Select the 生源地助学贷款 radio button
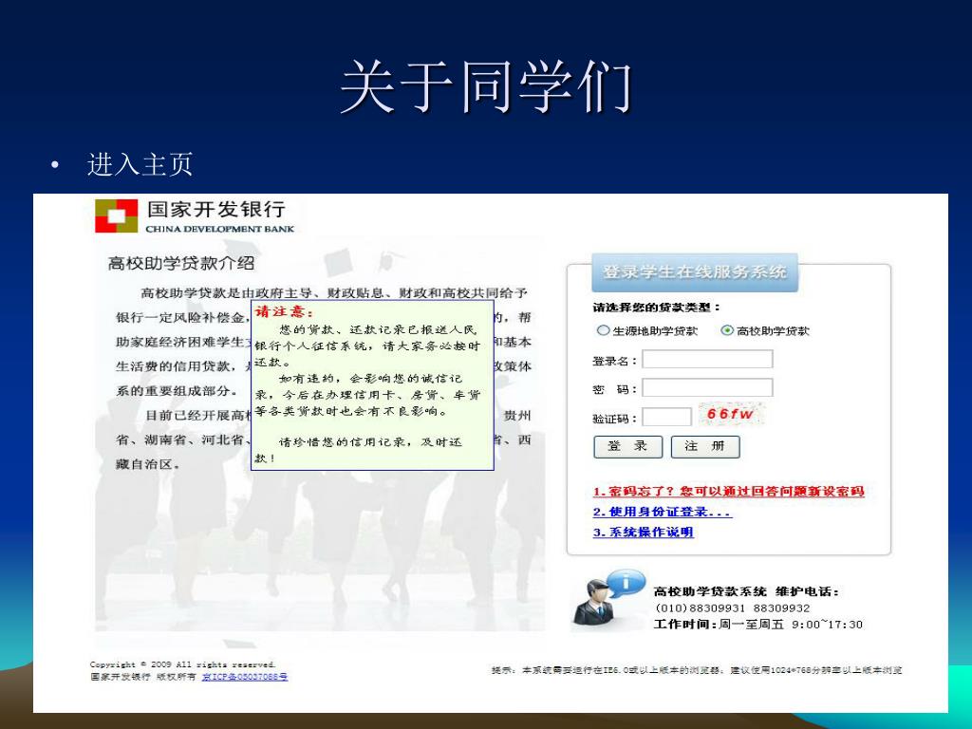This screenshot has height=729, width=972. click(603, 330)
